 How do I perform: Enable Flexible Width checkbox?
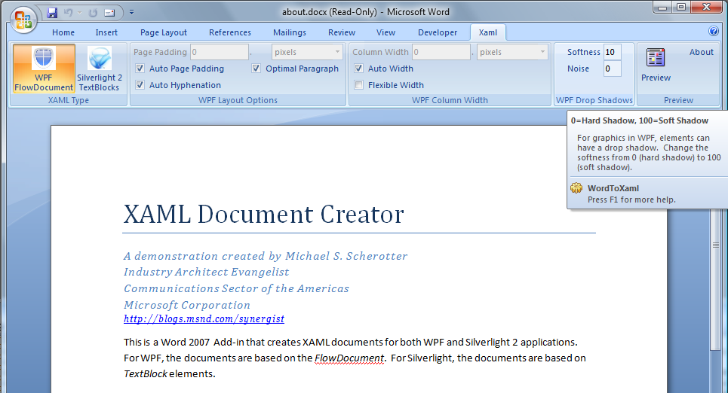click(x=358, y=85)
